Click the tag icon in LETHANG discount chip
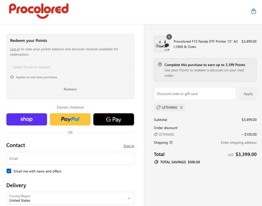 click(x=158, y=107)
